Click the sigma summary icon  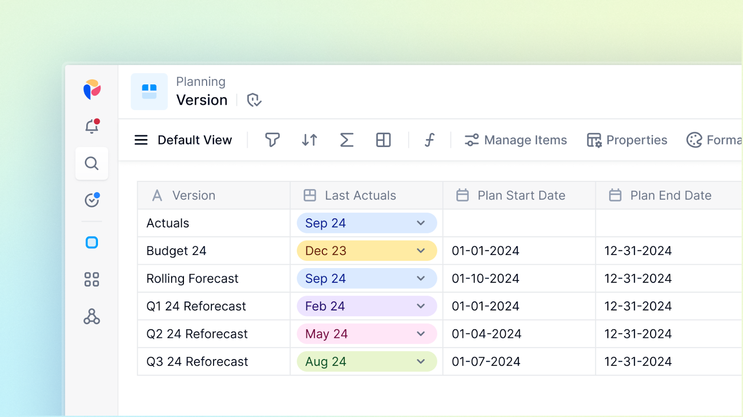pos(346,140)
